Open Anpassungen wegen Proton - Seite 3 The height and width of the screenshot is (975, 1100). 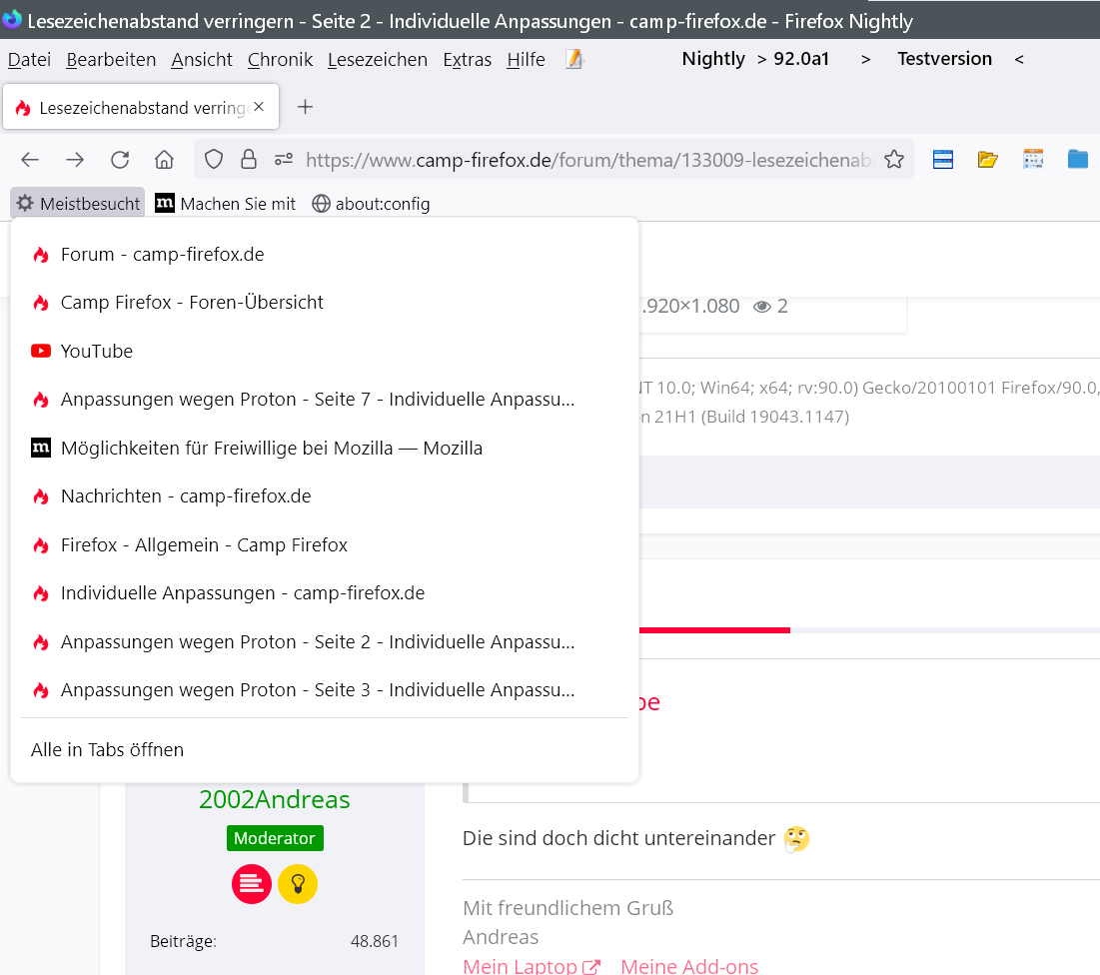tap(325, 690)
